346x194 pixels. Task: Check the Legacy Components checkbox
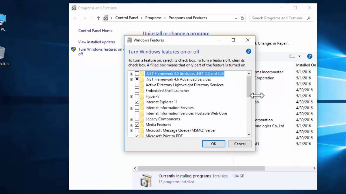pyautogui.click(x=137, y=119)
